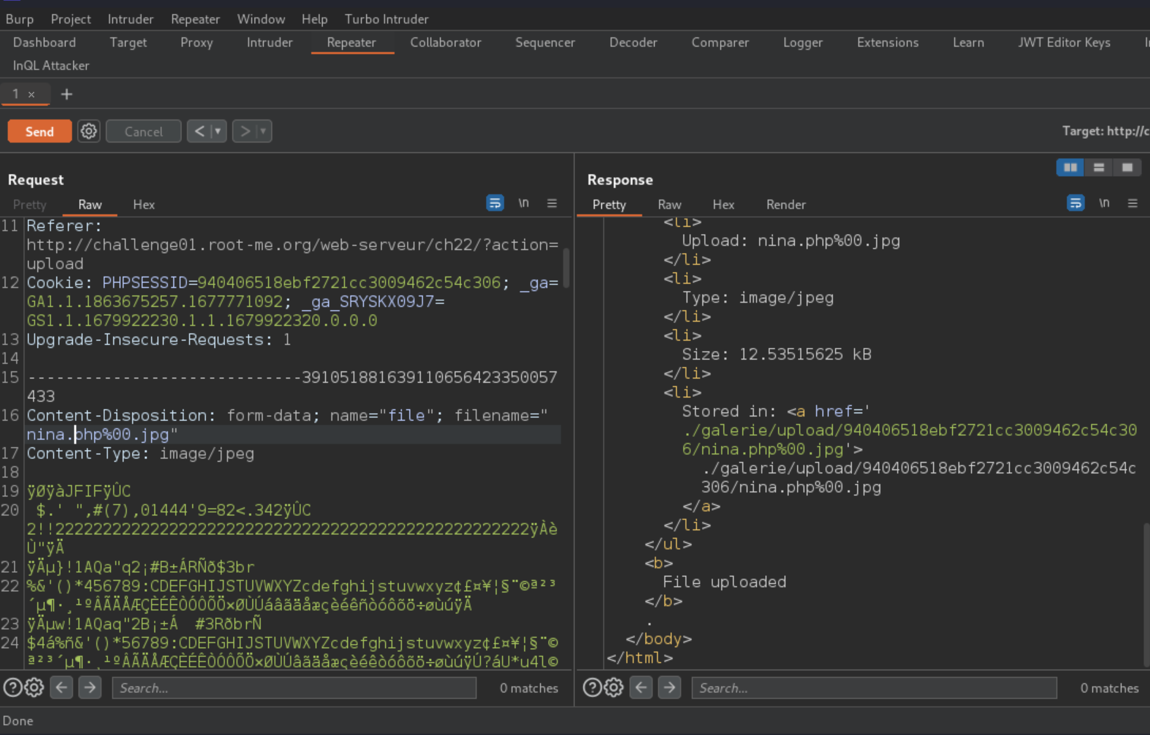
Task: Open previous history dropdown arrow
Action: 218,132
